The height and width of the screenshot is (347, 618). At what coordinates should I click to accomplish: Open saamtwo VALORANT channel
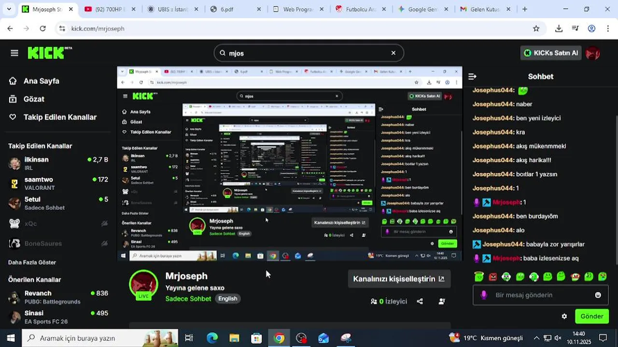coord(58,183)
